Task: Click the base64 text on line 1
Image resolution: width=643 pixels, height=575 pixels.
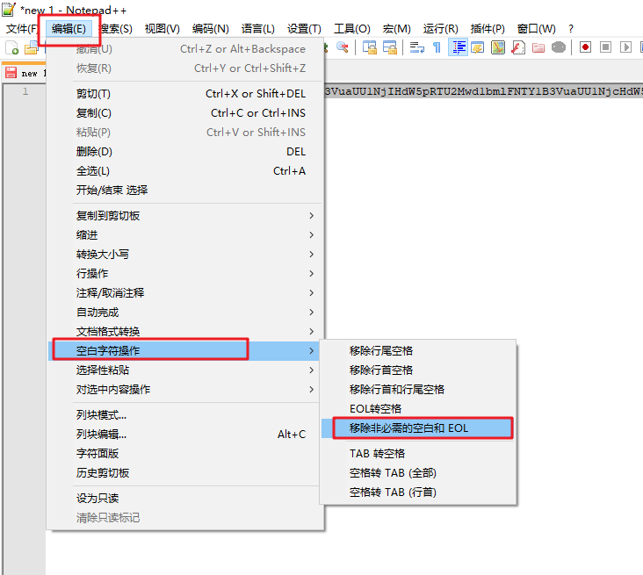Action: [x=483, y=91]
